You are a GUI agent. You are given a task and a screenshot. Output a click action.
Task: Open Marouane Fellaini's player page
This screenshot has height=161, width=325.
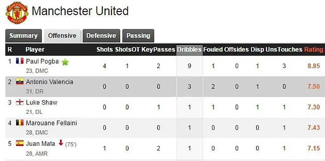coord(51,123)
